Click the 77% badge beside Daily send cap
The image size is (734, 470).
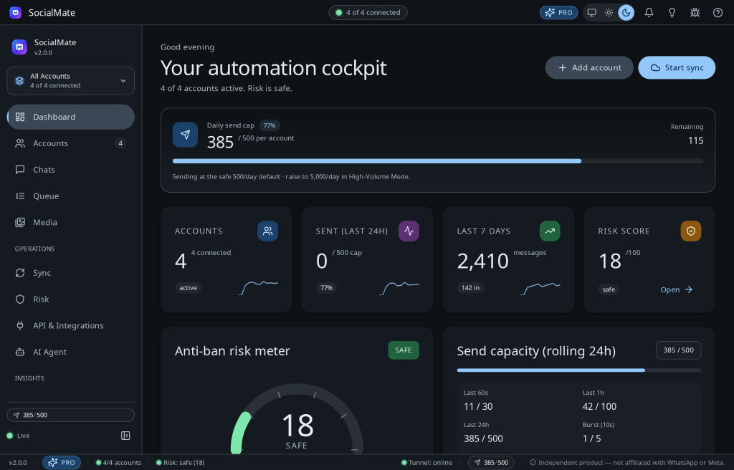270,125
